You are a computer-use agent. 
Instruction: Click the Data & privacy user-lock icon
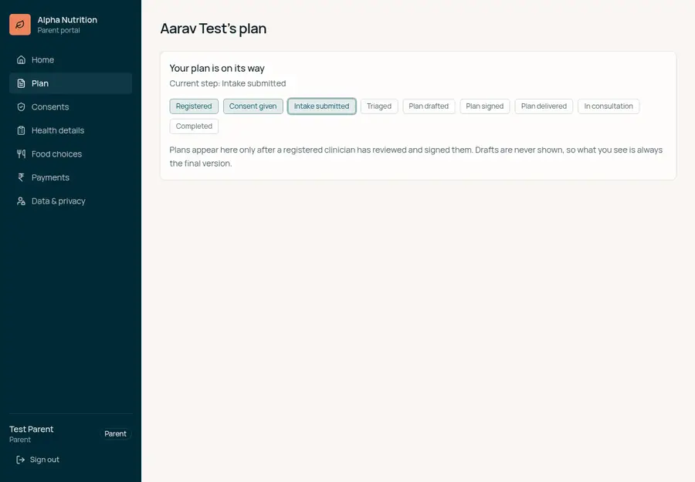tap(21, 201)
